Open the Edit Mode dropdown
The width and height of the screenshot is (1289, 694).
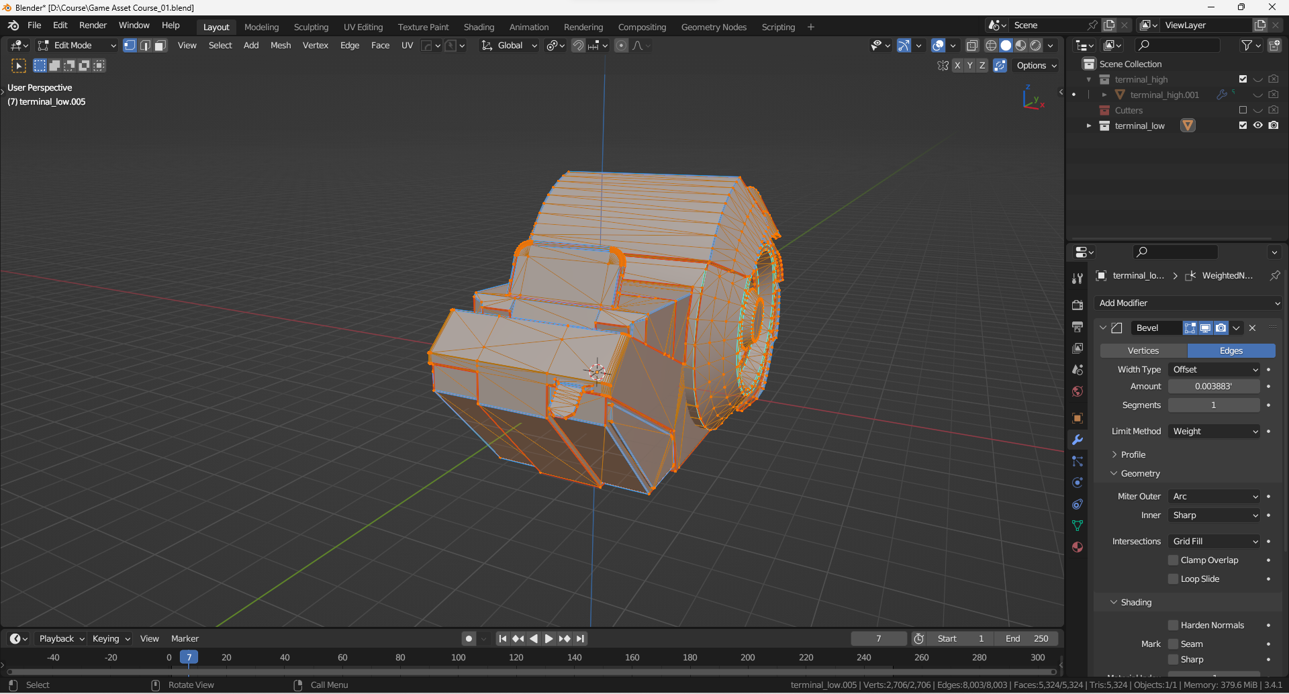click(77, 46)
